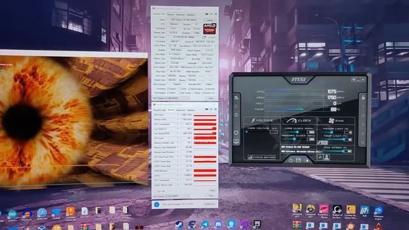Enable the auto fan 'A' button in Afterburner
The image size is (409, 230).
[x=320, y=157]
